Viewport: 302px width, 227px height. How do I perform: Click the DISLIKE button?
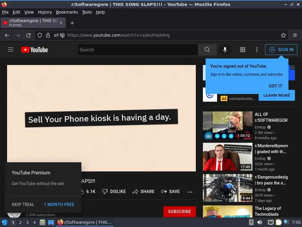pos(114,192)
